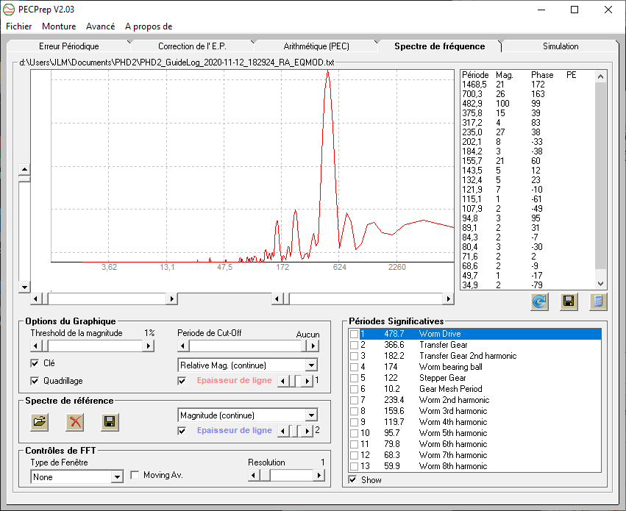Open the A propos de menu

click(149, 26)
